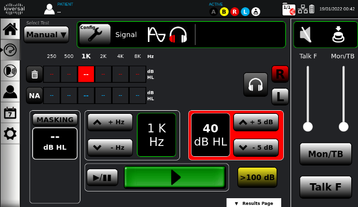Expand the Results Page panel

(x=254, y=203)
